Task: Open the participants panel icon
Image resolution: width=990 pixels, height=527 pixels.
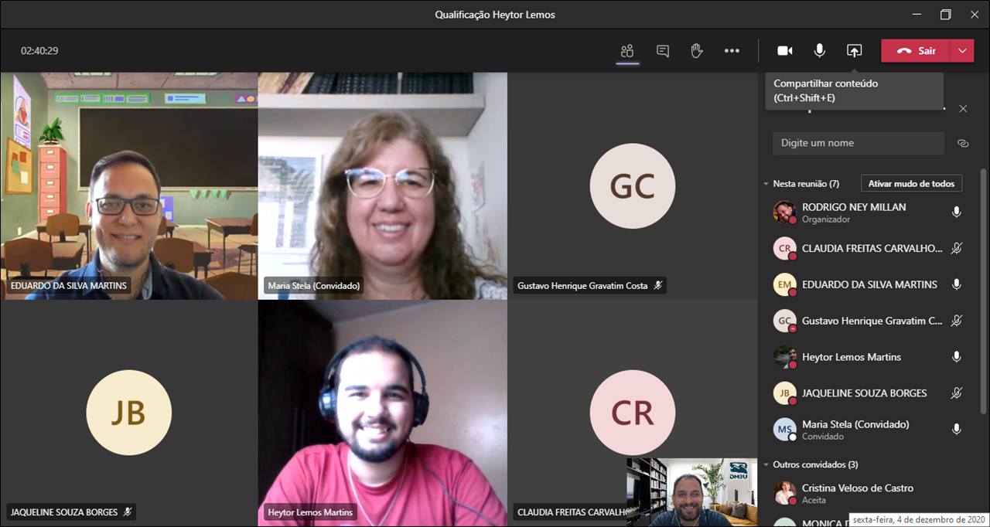Action: [x=627, y=51]
